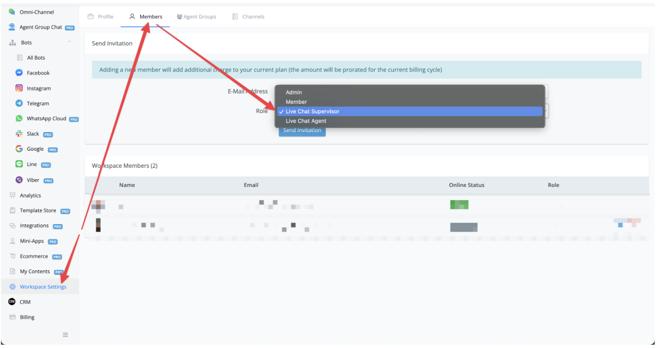Screen dimensions: 658x348
Task: Open the Instagram bot icon
Action: coord(19,88)
